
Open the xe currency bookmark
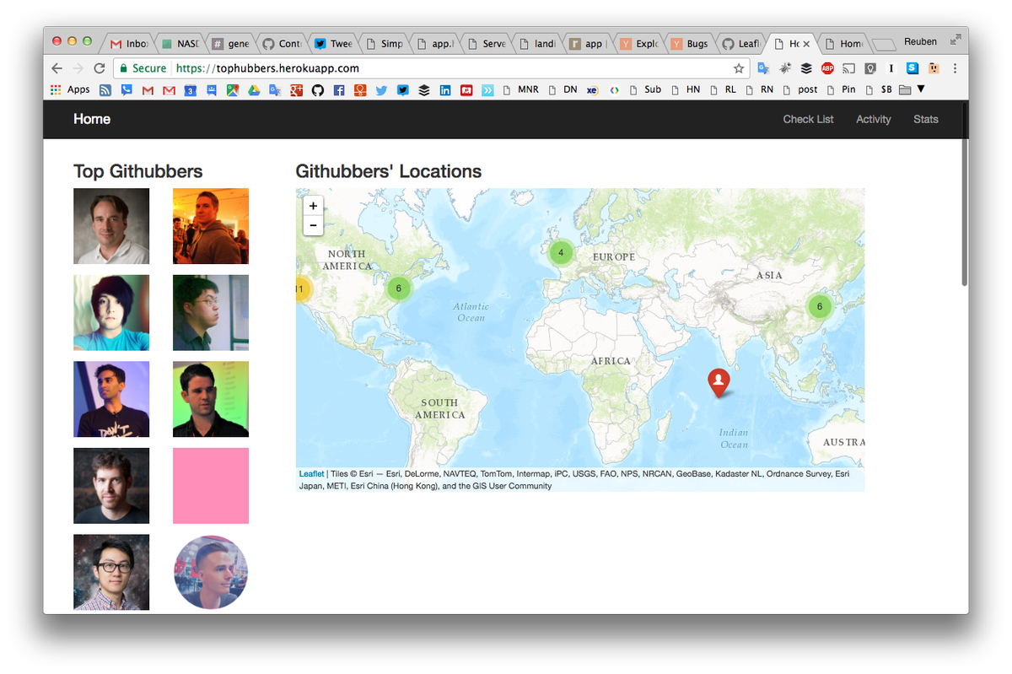592,89
